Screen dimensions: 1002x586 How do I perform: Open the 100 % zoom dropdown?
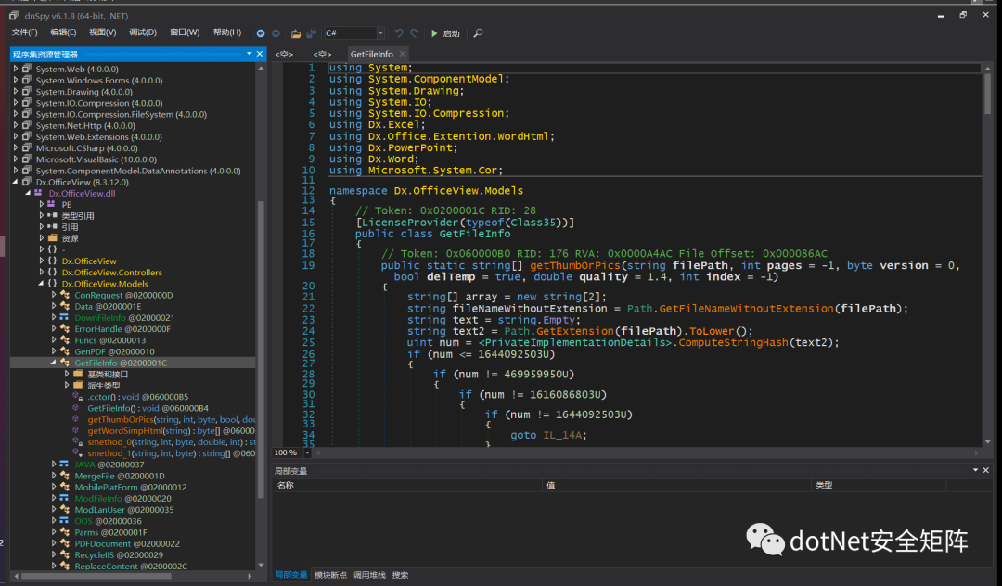[x=307, y=452]
